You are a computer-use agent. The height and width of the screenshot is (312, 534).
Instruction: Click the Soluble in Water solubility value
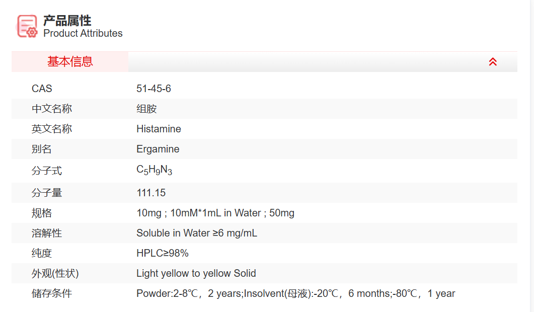pos(196,233)
